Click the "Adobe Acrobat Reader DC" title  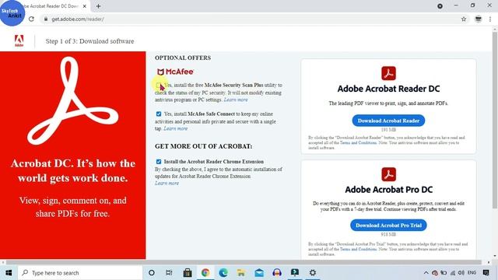coord(388,89)
